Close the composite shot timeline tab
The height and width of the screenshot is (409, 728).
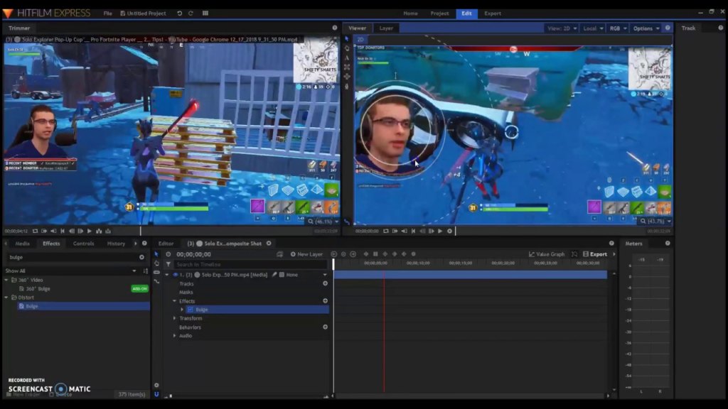[x=269, y=244]
